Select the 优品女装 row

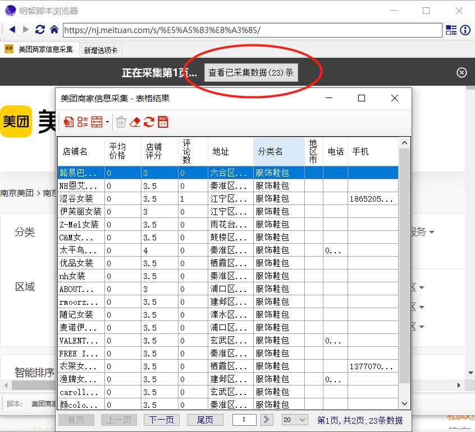228,263
